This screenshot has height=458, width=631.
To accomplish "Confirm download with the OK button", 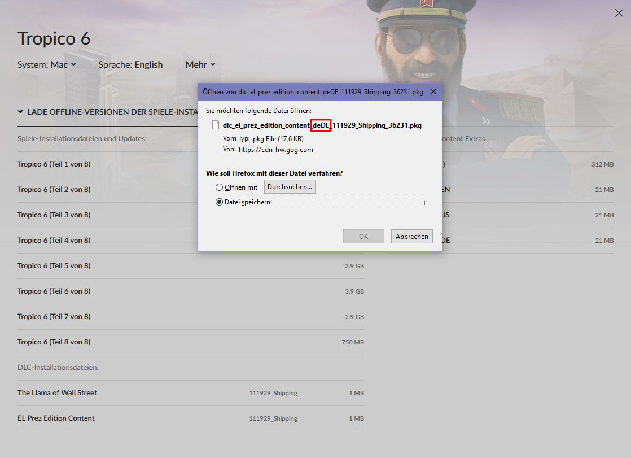I will click(363, 237).
